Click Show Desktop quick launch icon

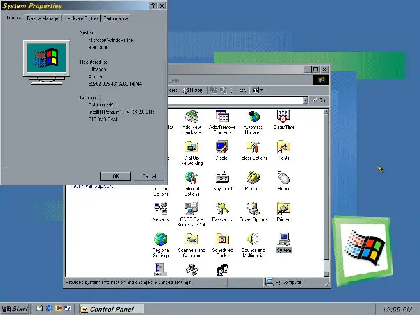[39, 308]
